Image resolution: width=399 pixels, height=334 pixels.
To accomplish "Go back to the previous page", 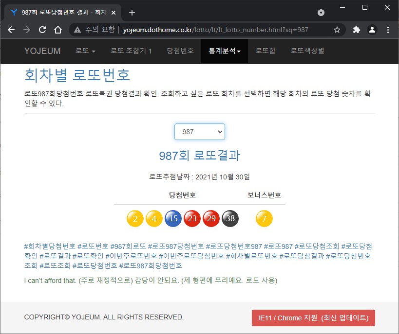I will [x=11, y=30].
